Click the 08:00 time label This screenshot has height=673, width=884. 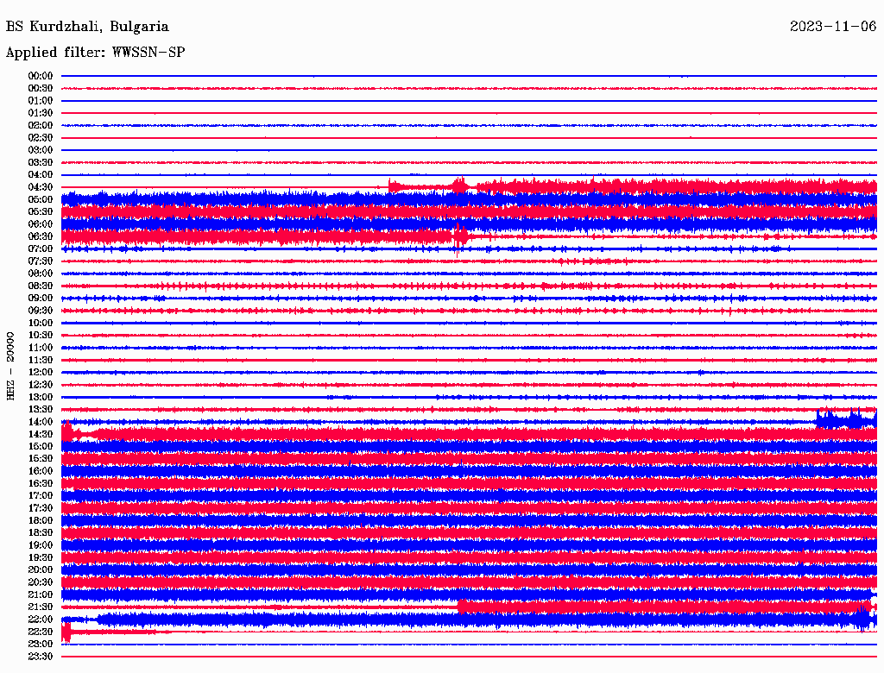point(41,274)
